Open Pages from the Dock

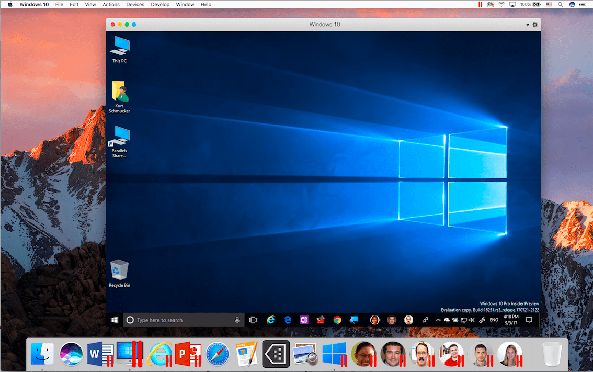(x=247, y=355)
